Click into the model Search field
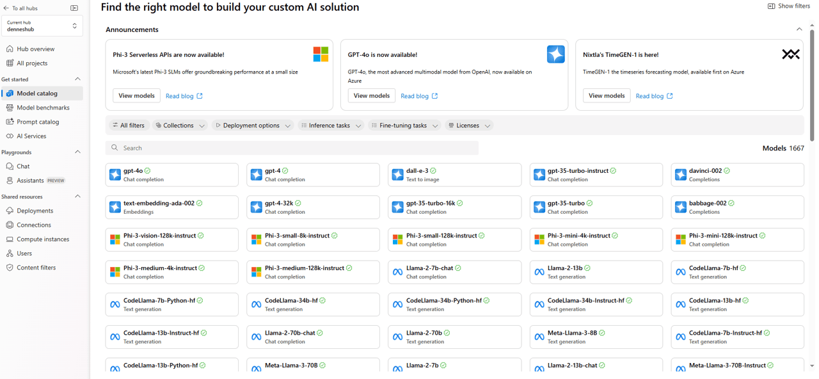The height and width of the screenshot is (379, 819). point(292,148)
